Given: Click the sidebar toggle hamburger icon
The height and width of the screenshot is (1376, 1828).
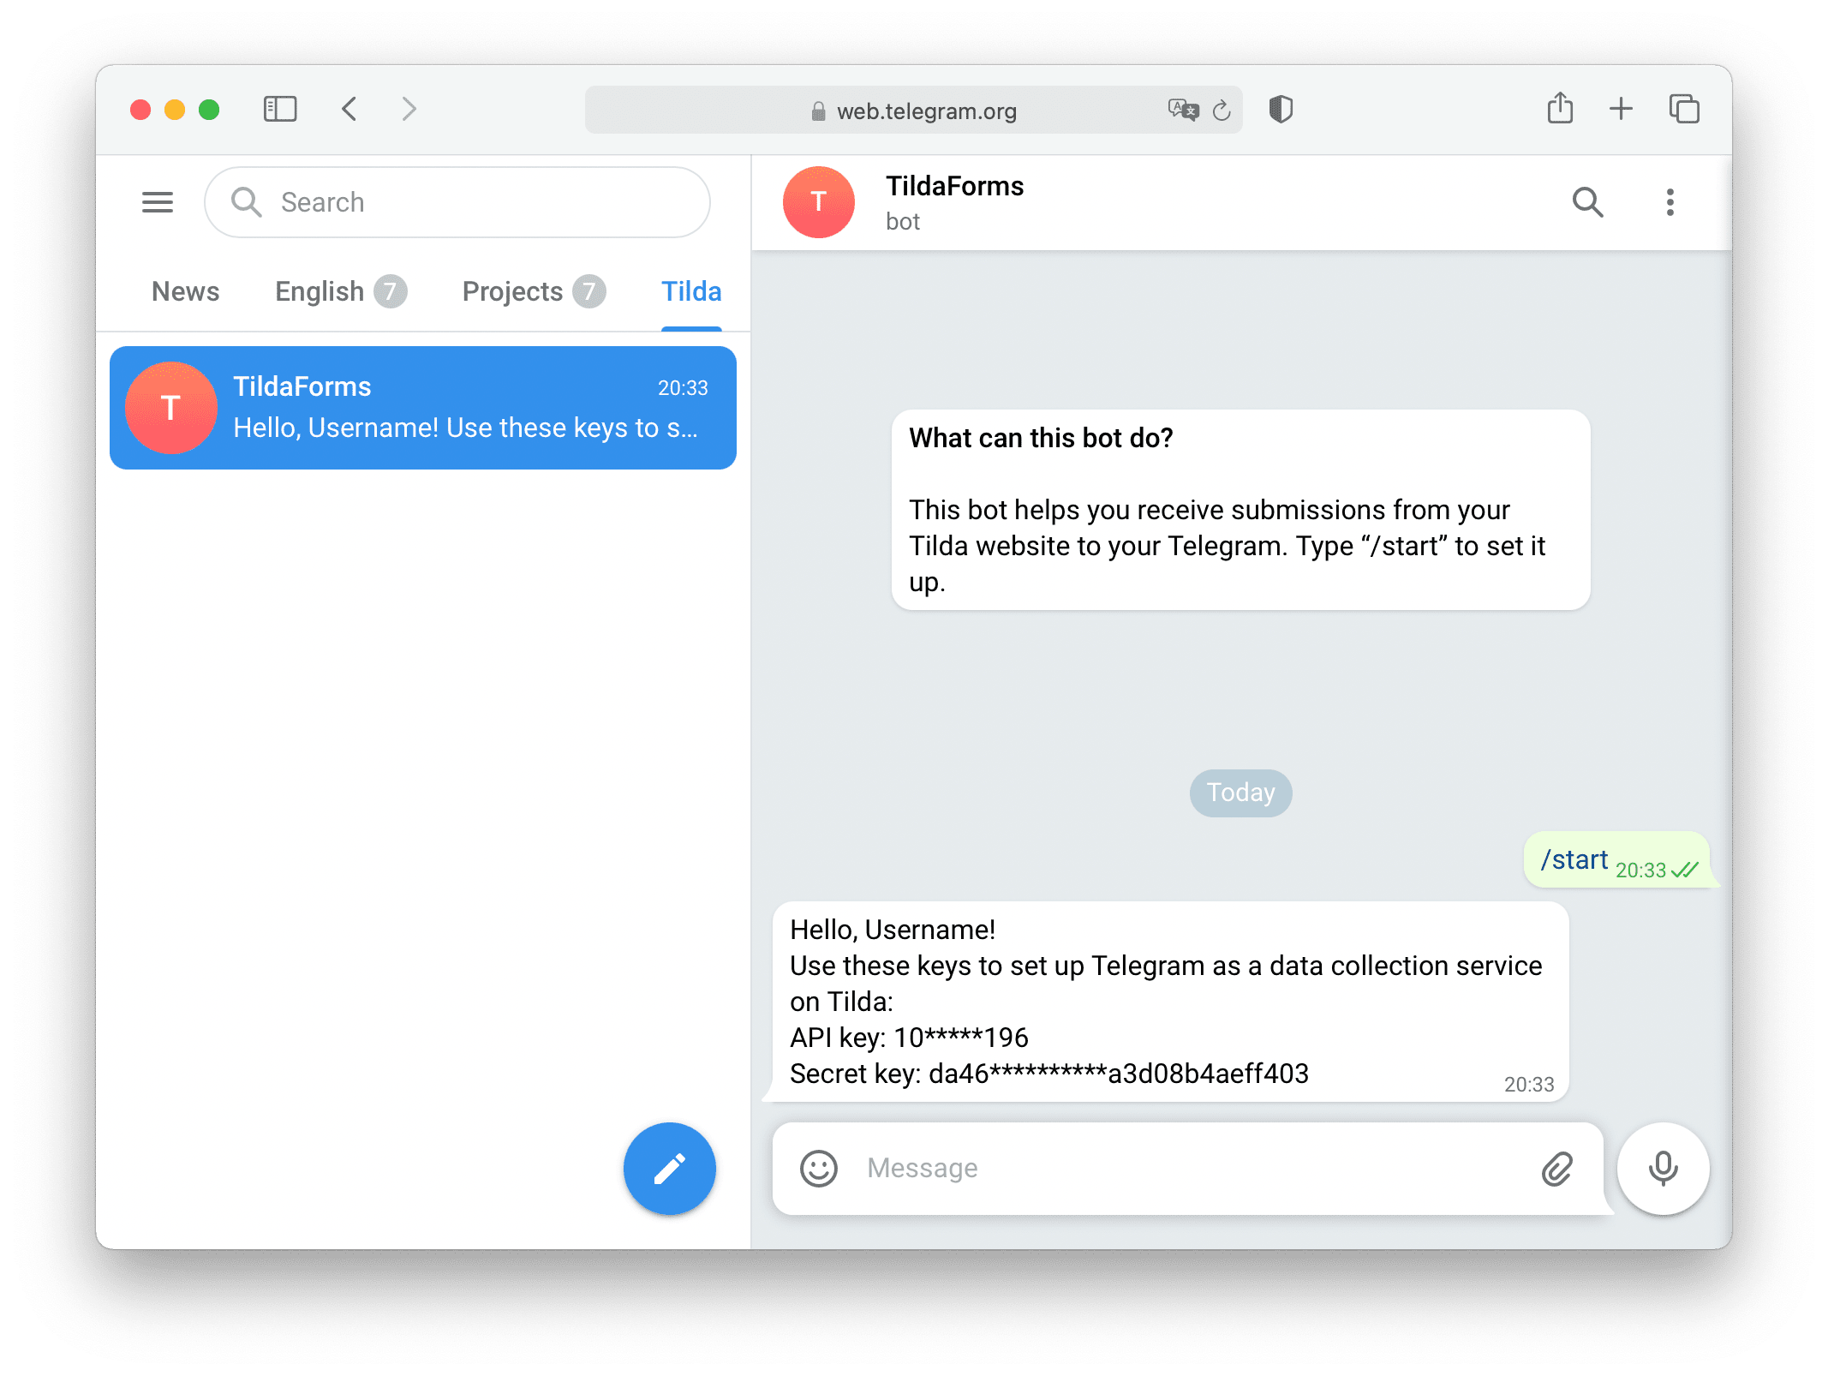Looking at the screenshot, I should pyautogui.click(x=158, y=200).
